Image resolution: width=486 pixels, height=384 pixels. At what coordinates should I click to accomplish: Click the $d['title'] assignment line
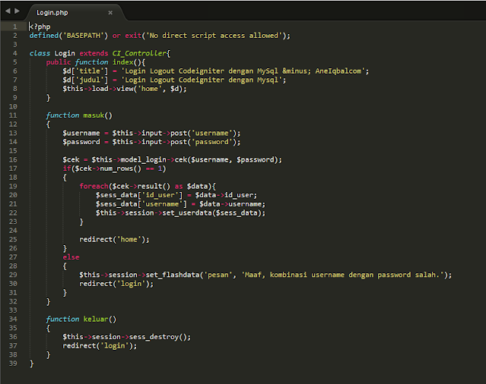tap(216, 71)
